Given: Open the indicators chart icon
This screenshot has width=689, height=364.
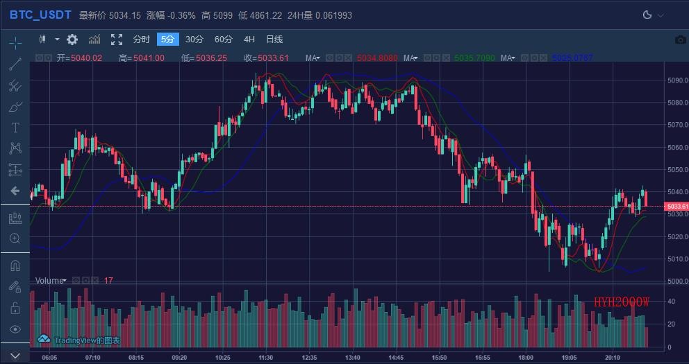Looking at the screenshot, I should click(x=94, y=40).
